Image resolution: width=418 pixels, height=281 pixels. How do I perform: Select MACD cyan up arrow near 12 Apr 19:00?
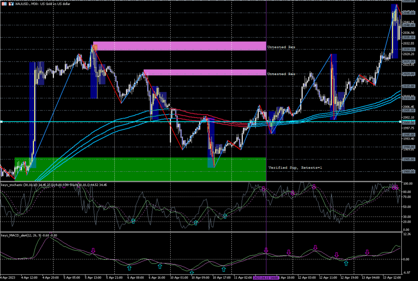click(x=346, y=263)
